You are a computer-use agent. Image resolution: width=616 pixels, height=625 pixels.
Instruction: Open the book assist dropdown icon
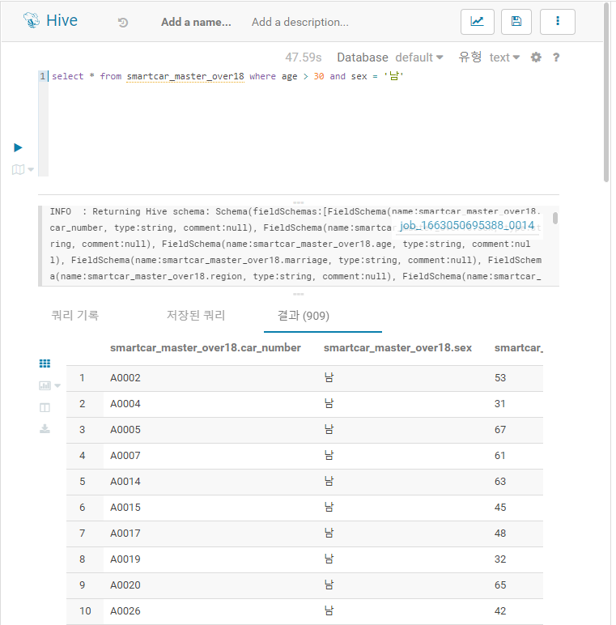[x=23, y=170]
